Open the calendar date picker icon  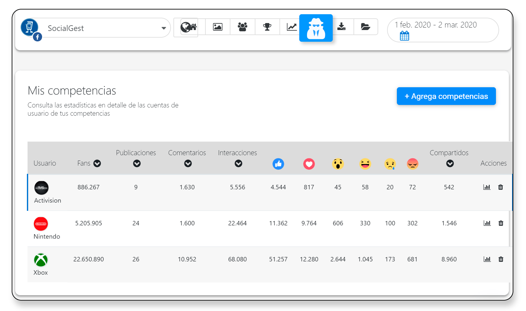pos(404,36)
